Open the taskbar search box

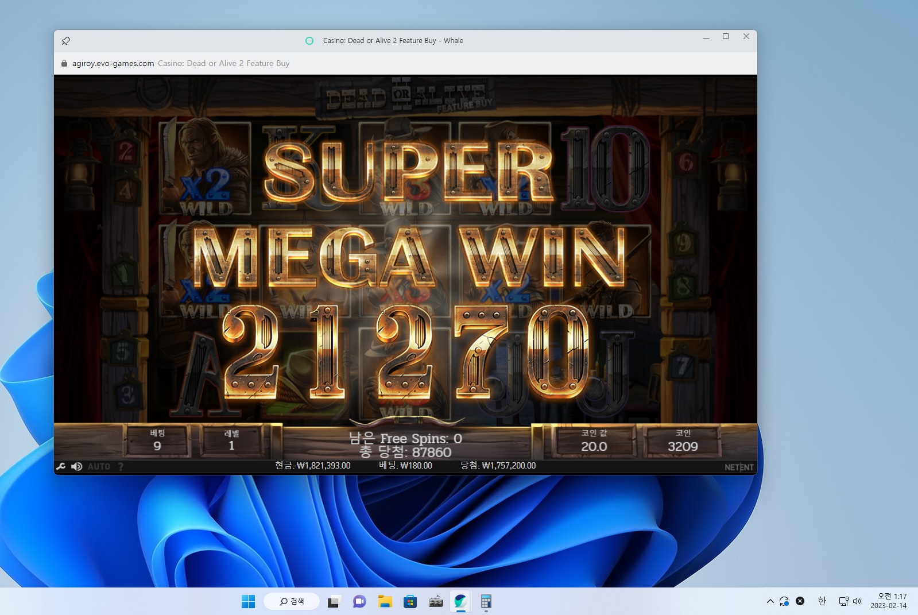tap(292, 601)
